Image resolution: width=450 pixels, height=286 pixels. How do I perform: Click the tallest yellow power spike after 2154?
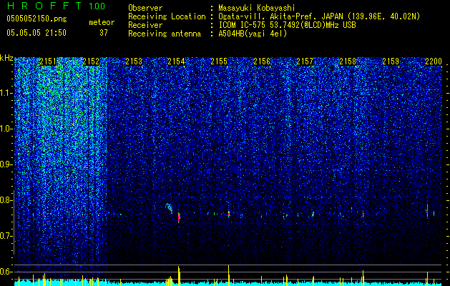click(x=179, y=276)
